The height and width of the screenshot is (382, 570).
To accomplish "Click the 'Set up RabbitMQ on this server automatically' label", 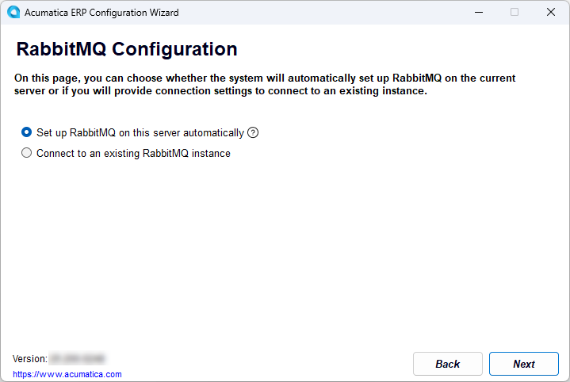I will [x=140, y=133].
